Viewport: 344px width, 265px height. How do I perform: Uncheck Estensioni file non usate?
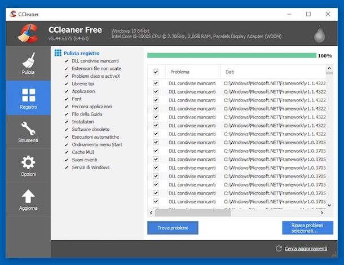tap(66, 69)
